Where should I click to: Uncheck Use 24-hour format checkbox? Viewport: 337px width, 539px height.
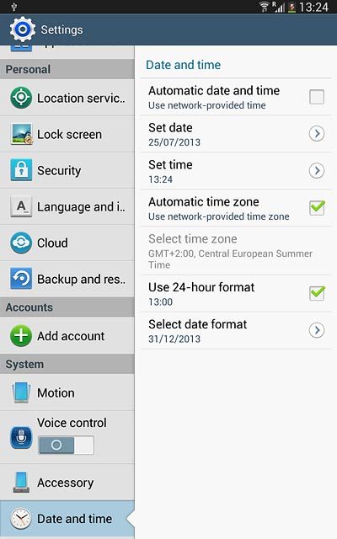click(317, 293)
